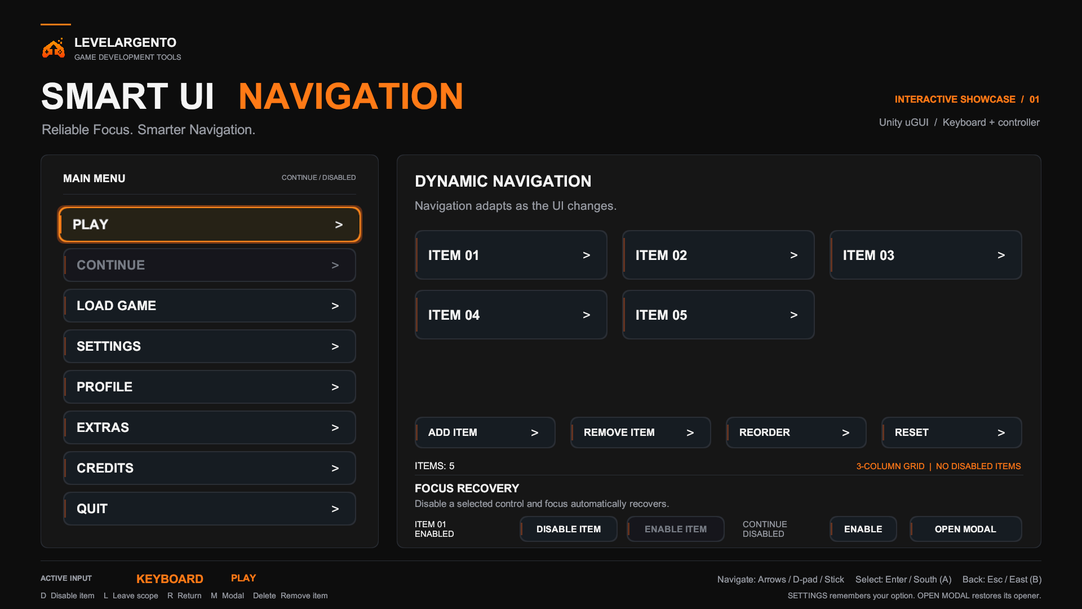Click the 'D Disable item' shortcut hint
Image resolution: width=1082 pixels, height=609 pixels.
(68, 595)
